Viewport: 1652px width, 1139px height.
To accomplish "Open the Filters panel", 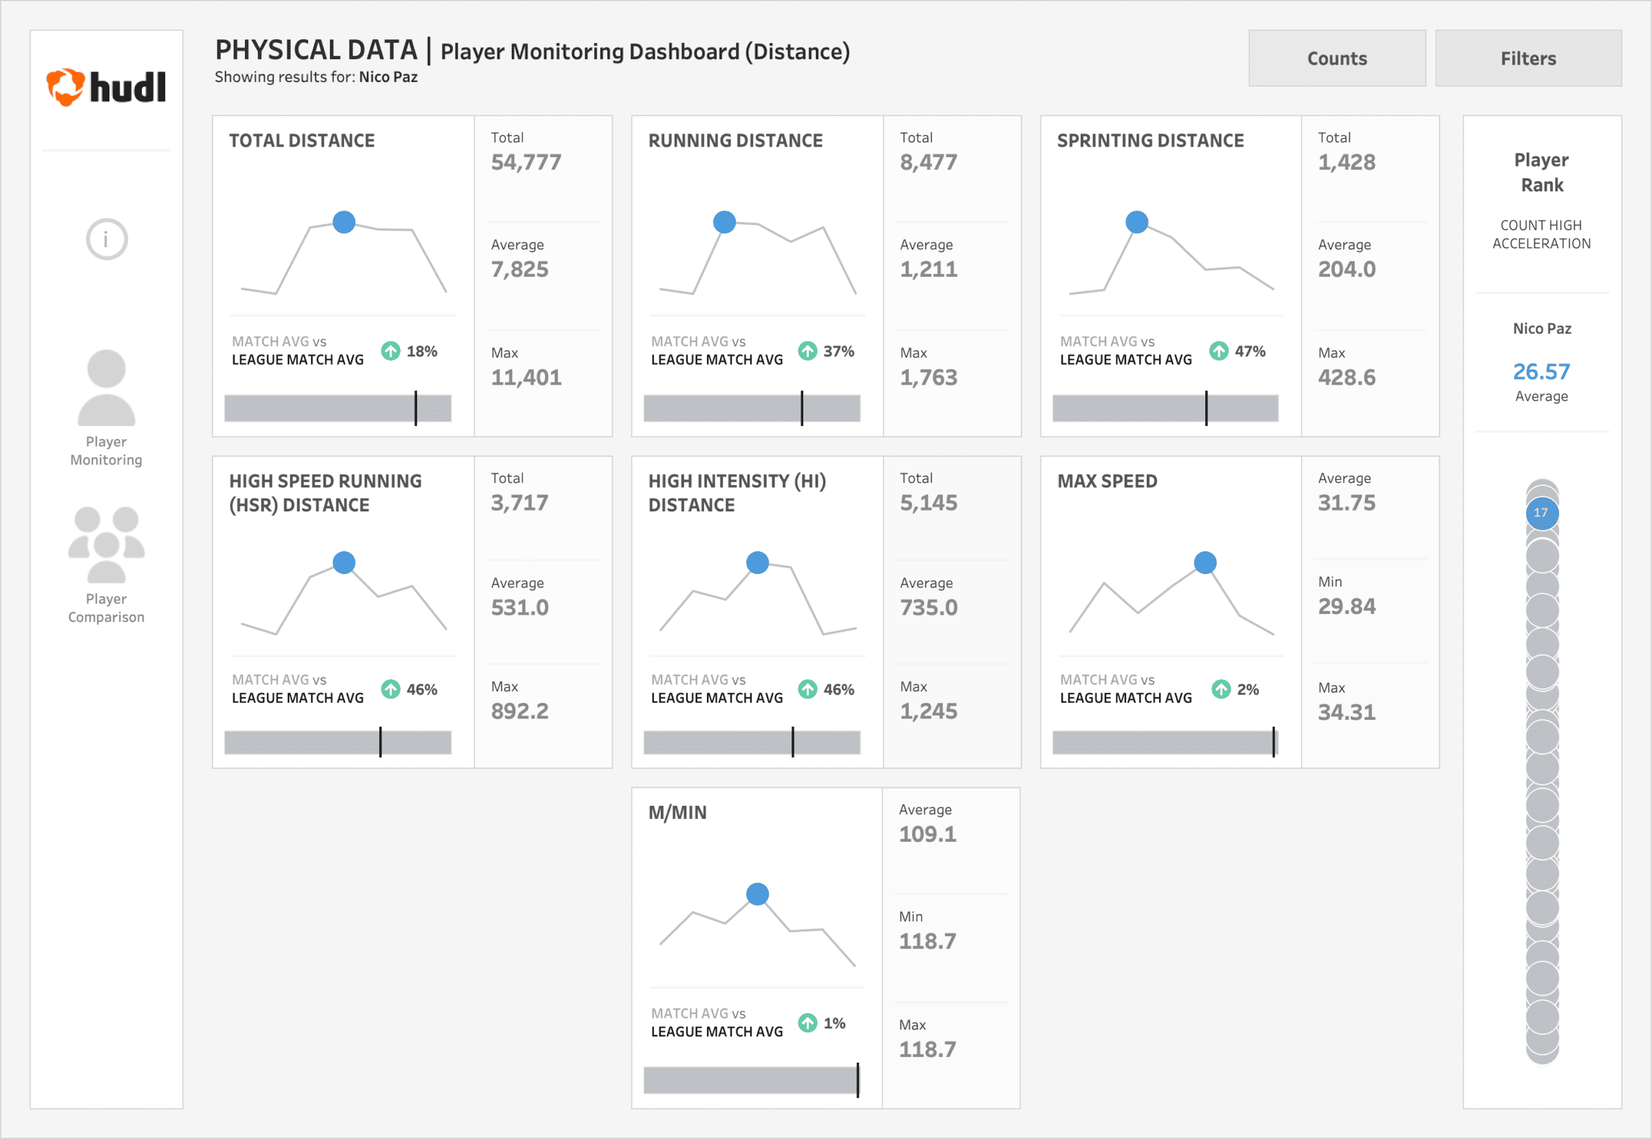I will click(1528, 58).
